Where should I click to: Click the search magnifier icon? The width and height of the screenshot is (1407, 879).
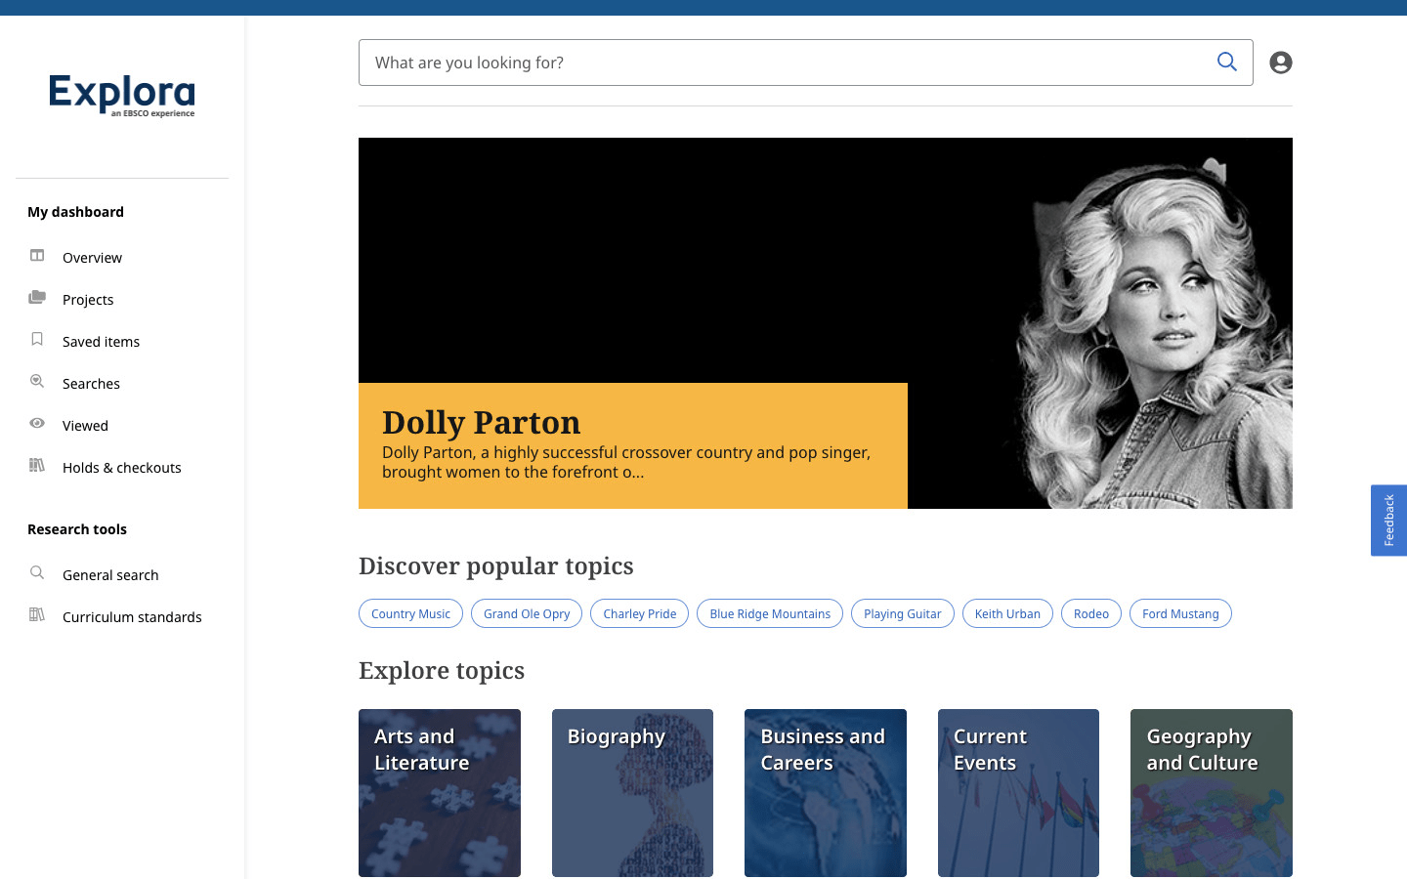coord(1227,63)
